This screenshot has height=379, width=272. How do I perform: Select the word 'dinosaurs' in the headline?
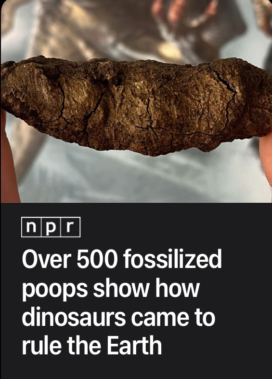pos(74,317)
